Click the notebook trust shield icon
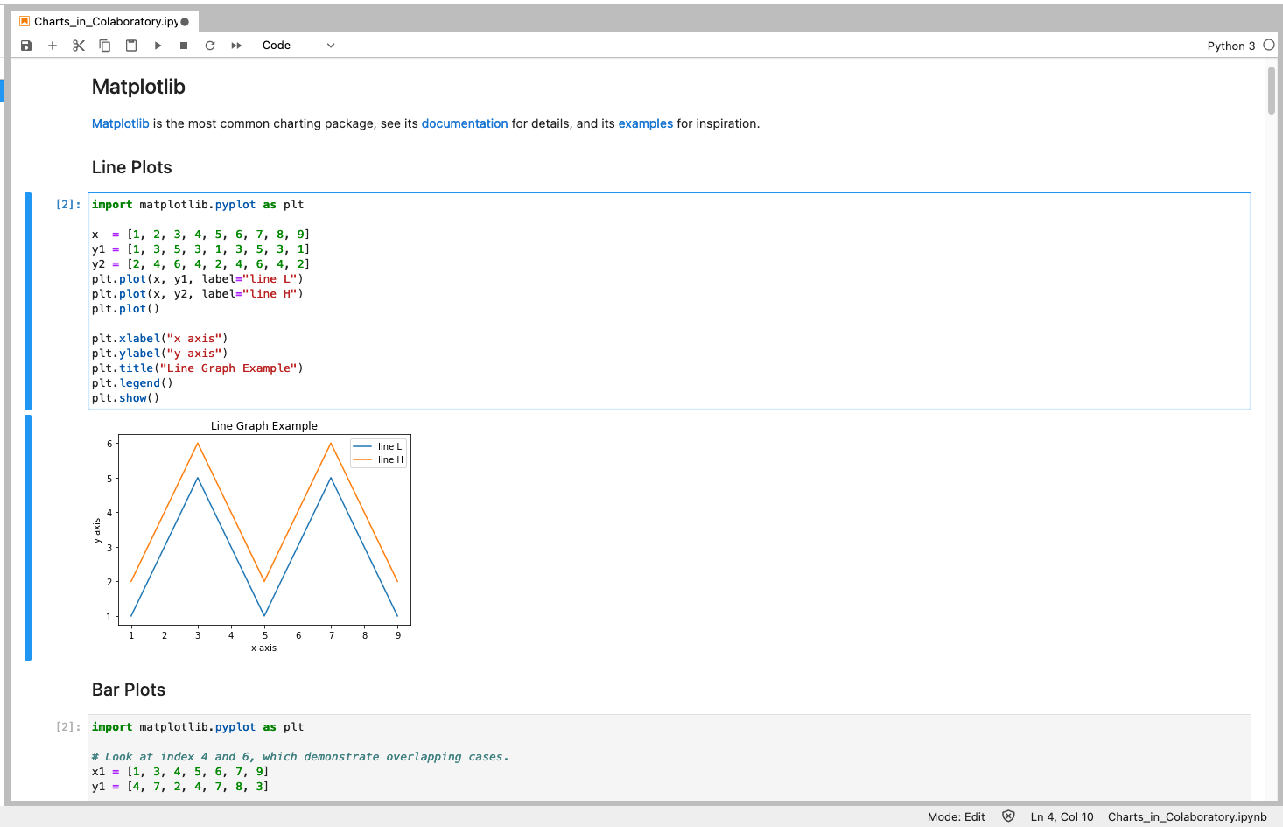 pos(1008,816)
